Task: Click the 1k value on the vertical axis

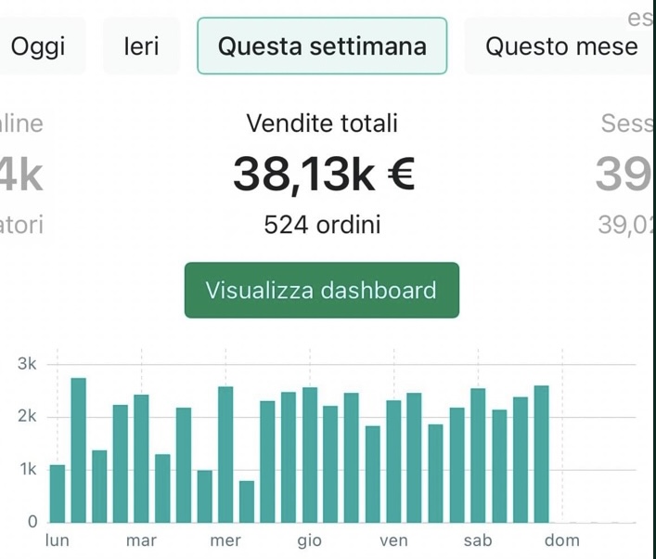Action: [x=27, y=469]
